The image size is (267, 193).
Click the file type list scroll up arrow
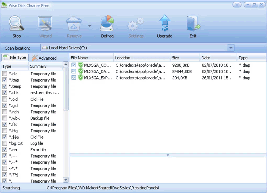[x=66, y=64]
